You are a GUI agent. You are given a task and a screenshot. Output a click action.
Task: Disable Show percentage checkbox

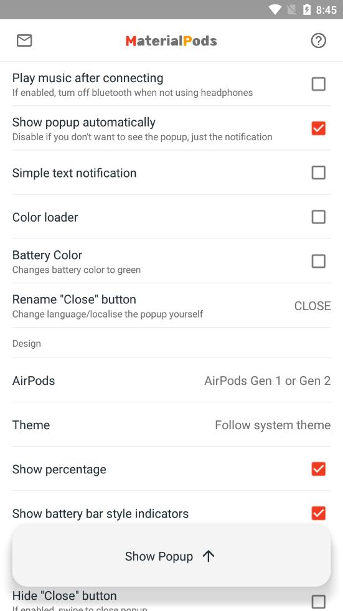[319, 469]
